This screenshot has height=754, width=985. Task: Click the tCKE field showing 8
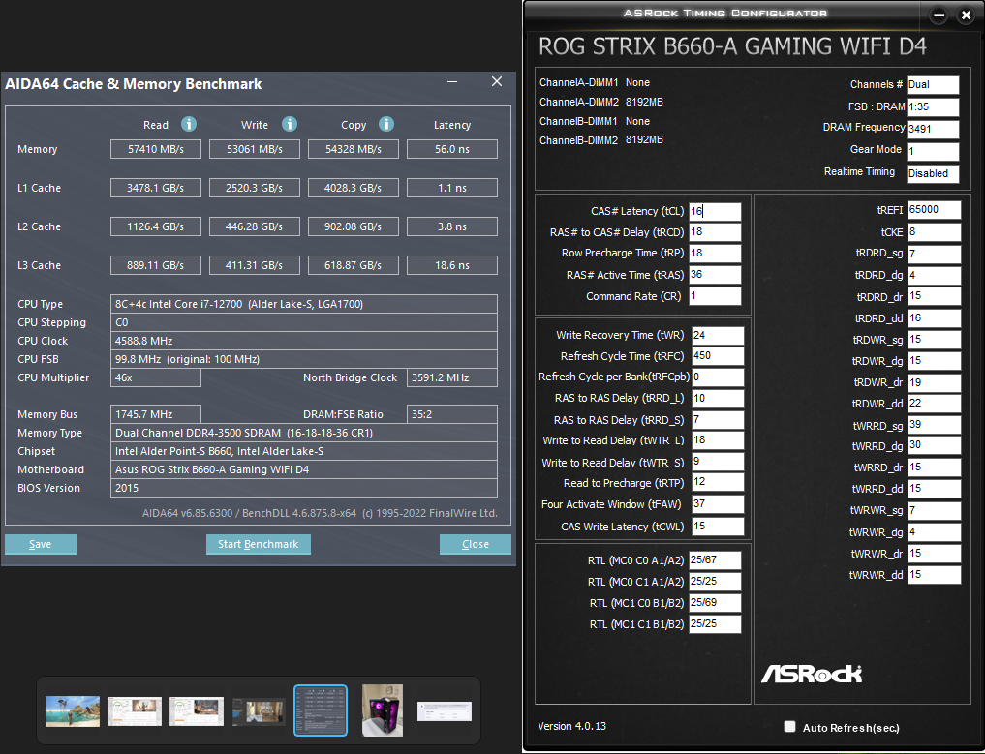tap(934, 232)
